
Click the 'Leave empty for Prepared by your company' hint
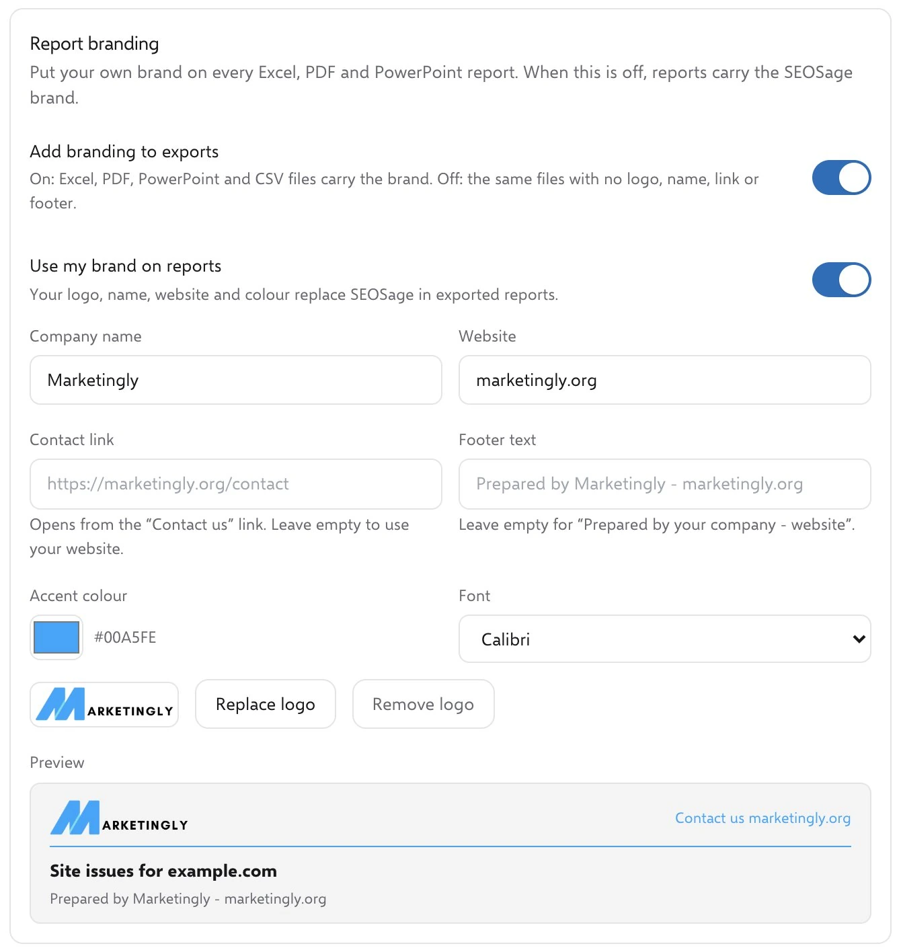pos(657,524)
